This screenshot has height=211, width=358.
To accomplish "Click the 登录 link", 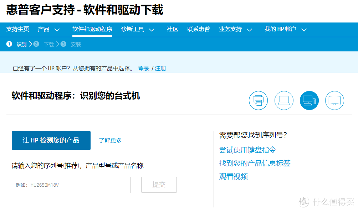I will click(x=143, y=68).
